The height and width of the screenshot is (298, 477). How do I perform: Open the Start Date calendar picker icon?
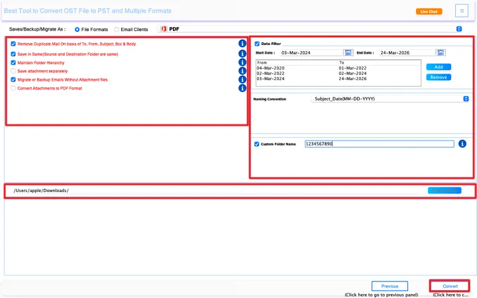[348, 52]
